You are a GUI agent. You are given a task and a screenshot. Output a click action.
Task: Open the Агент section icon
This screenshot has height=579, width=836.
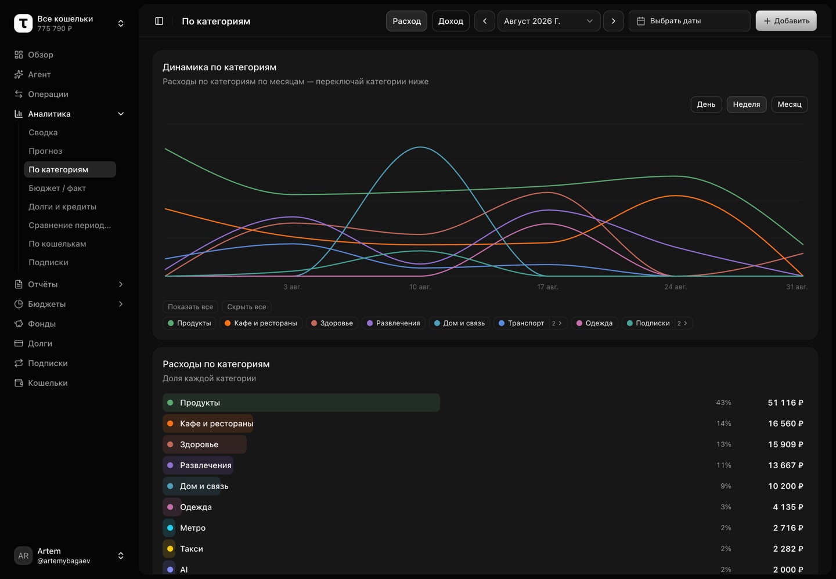click(x=19, y=74)
